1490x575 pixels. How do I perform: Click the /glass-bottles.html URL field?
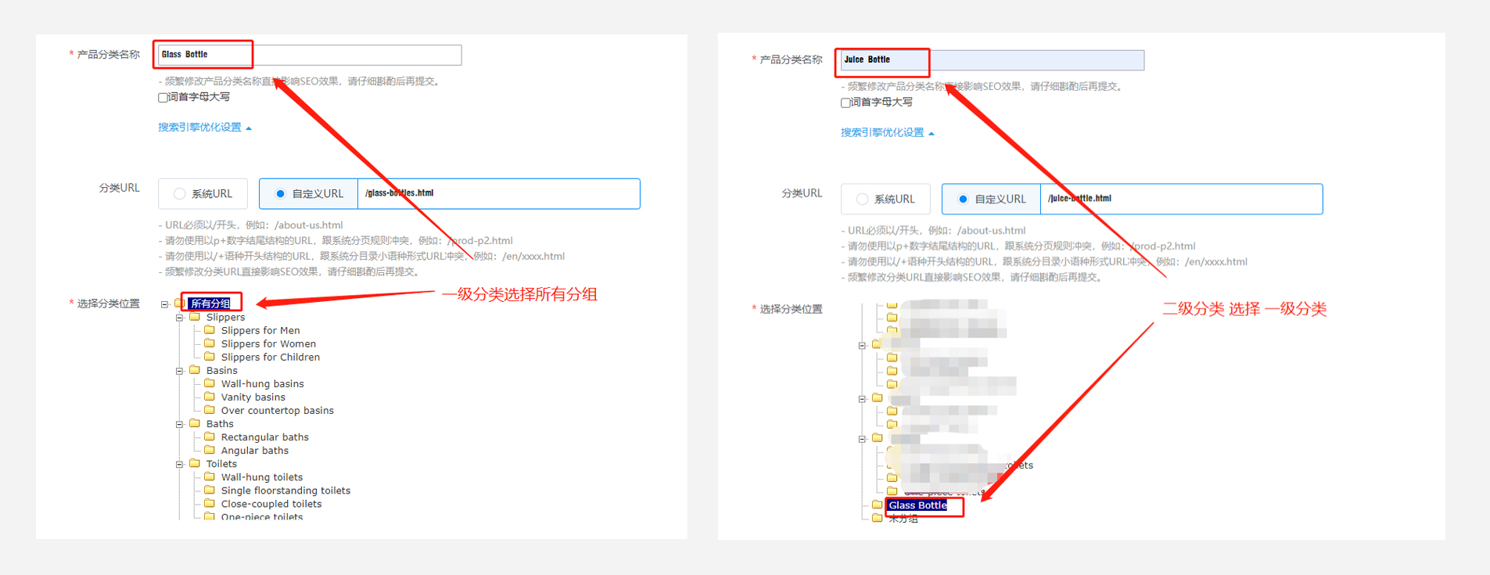pyautogui.click(x=498, y=194)
